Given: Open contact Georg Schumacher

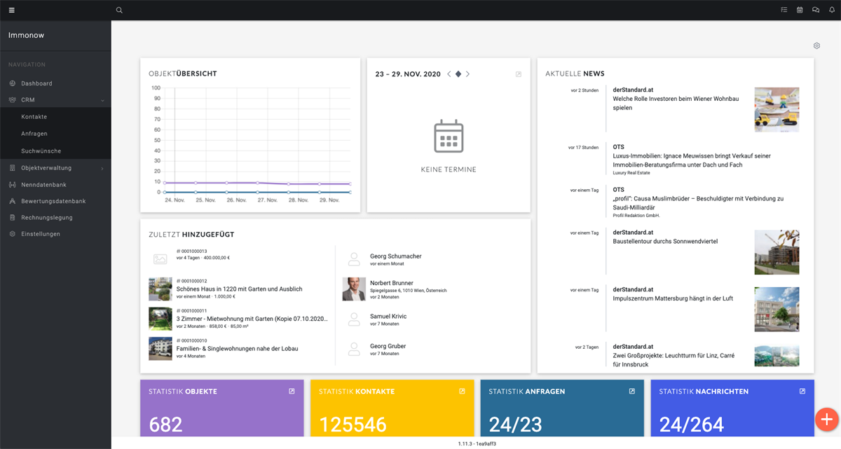Looking at the screenshot, I should tap(396, 256).
